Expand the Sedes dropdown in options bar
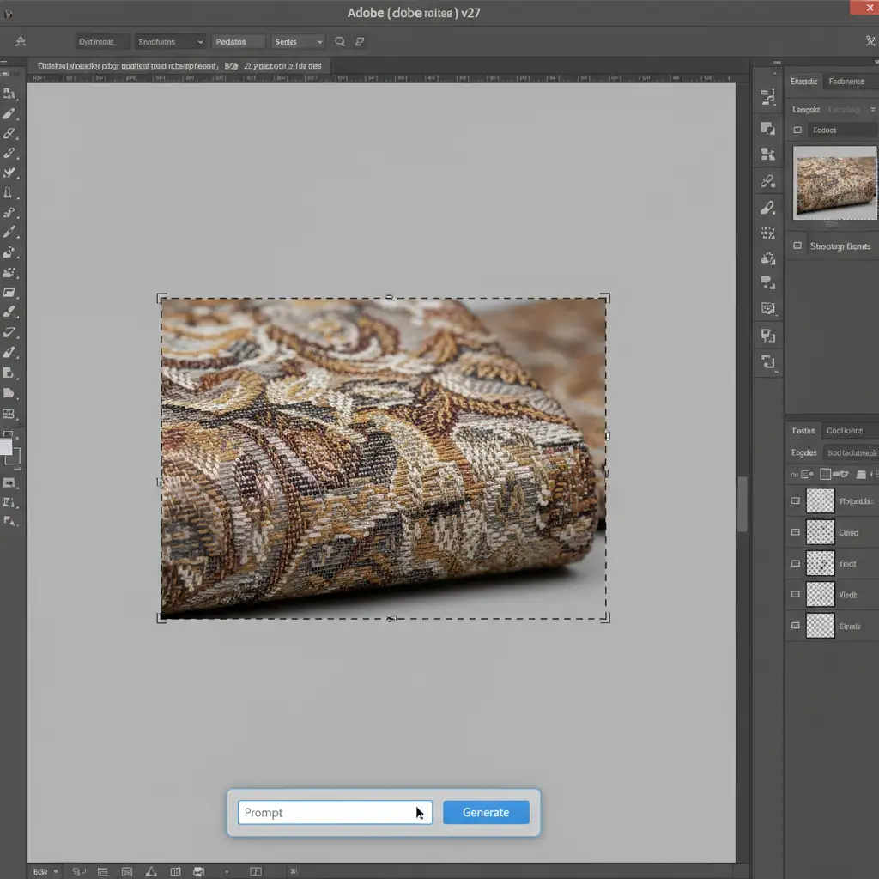Viewport: 879px width, 879px height. point(298,41)
